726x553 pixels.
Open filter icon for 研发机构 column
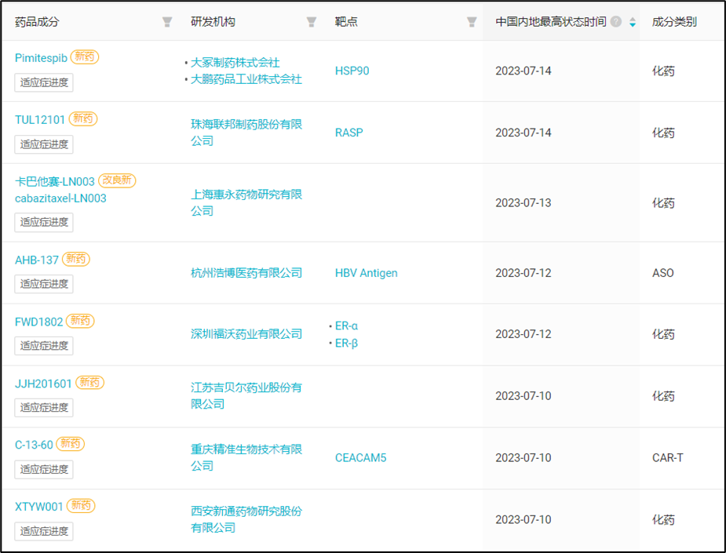312,22
